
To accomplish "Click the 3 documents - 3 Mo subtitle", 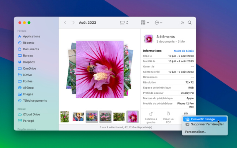I will click(170, 42).
